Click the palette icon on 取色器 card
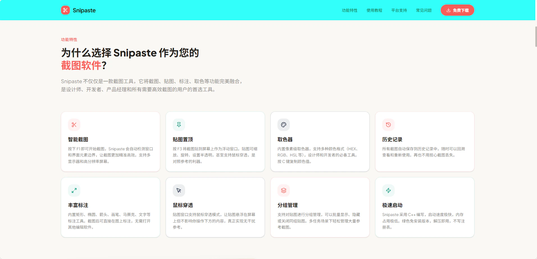This screenshot has width=537, height=259. (x=284, y=125)
